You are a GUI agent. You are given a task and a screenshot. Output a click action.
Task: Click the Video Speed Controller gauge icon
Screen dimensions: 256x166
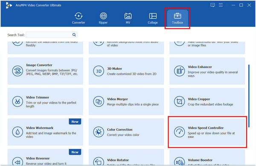click(x=179, y=132)
